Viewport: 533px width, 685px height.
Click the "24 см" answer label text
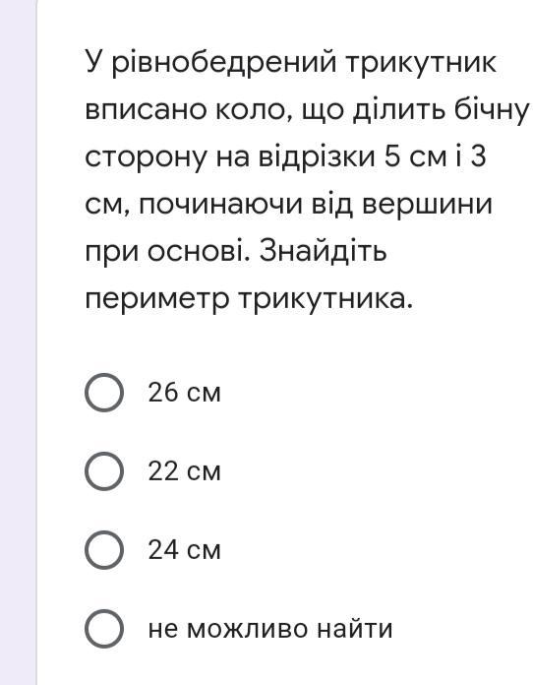pyautogui.click(x=184, y=549)
